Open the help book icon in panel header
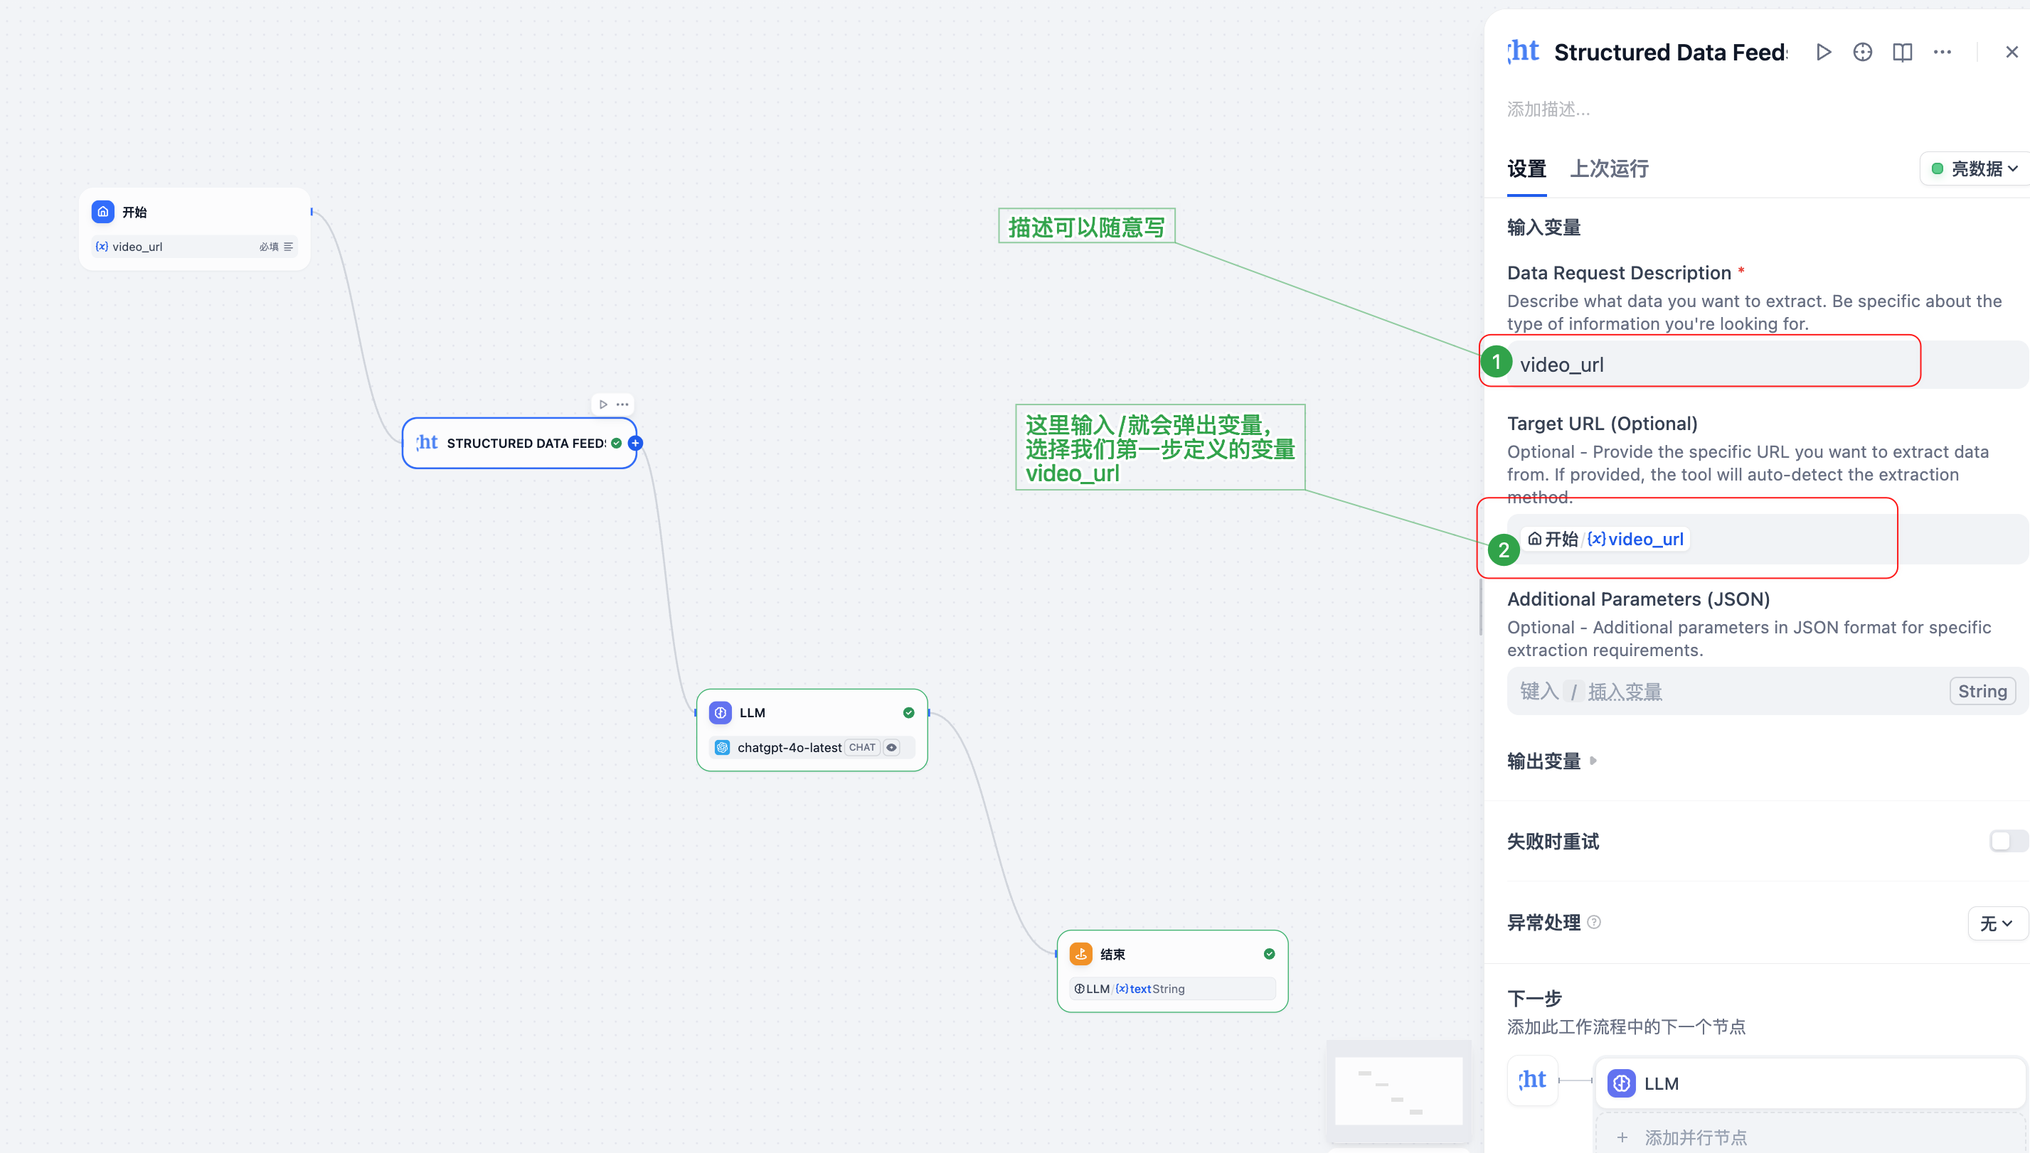Viewport: 2030px width, 1153px height. pos(1903,53)
